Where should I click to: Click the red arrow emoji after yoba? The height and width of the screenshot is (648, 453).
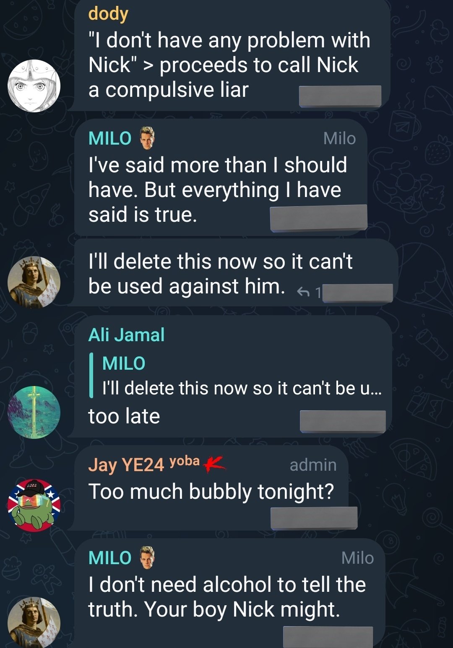214,464
